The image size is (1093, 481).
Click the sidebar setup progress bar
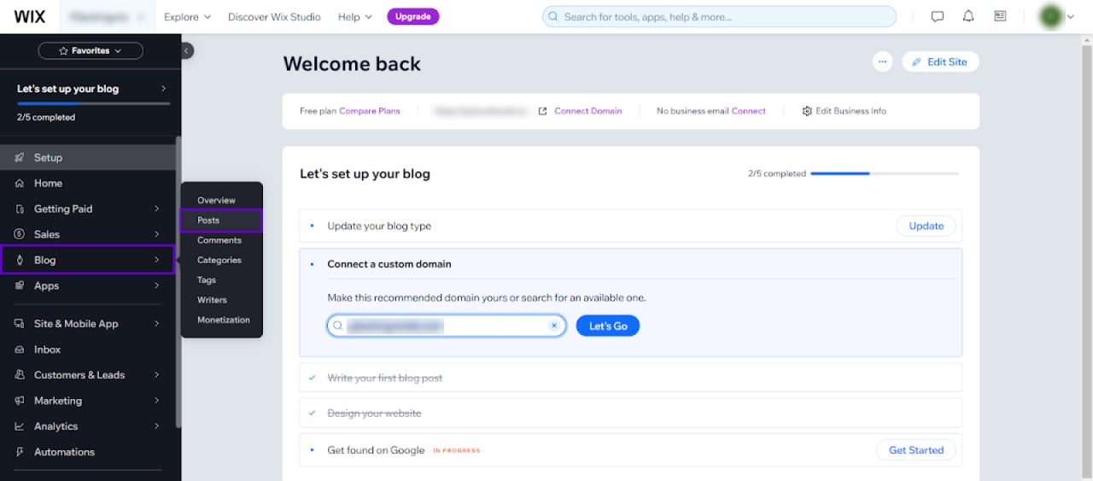click(93, 103)
